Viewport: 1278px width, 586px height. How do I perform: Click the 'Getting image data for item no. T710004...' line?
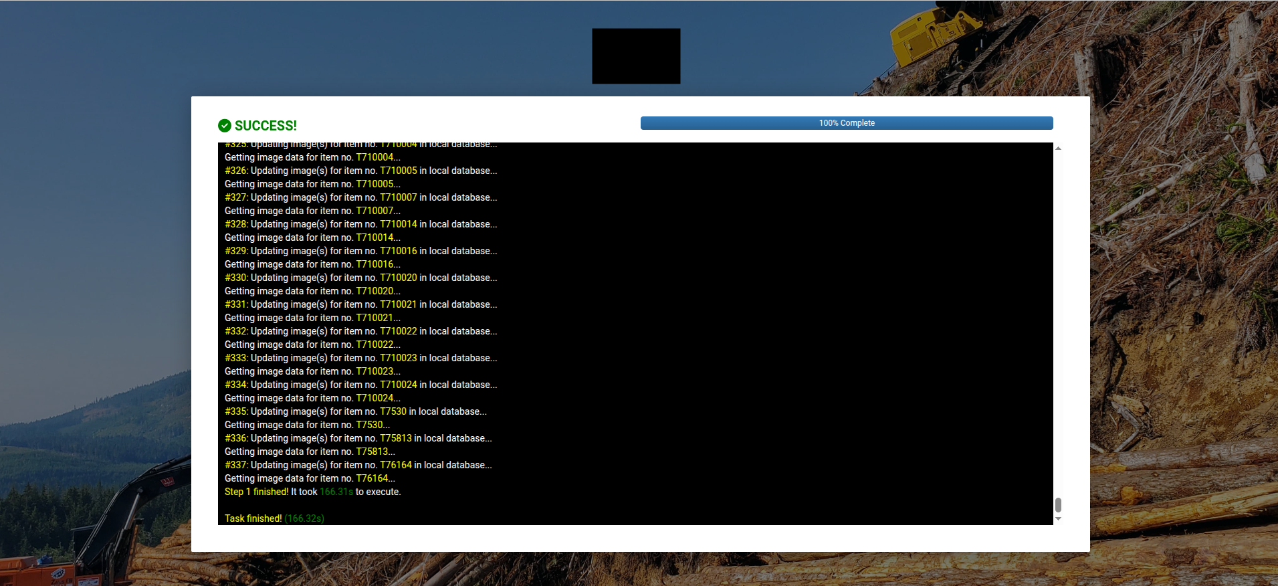312,157
